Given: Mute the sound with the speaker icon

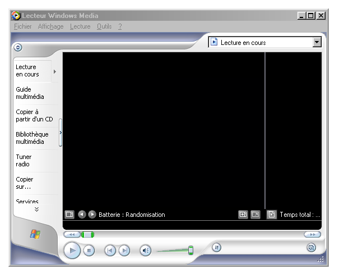Looking at the screenshot, I should coord(146,251).
